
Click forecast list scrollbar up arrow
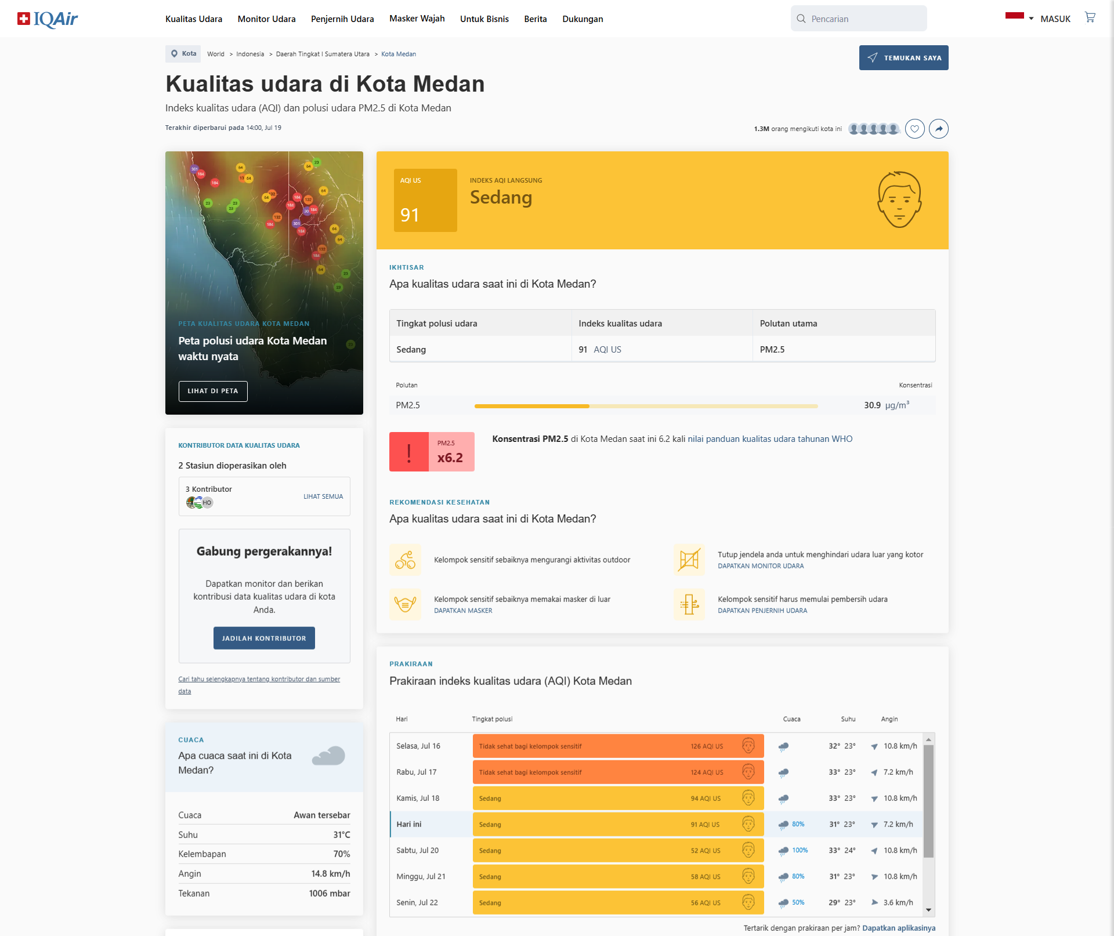[928, 739]
